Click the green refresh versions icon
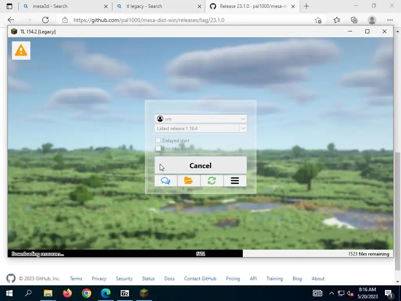The image size is (401, 301). pos(212,181)
